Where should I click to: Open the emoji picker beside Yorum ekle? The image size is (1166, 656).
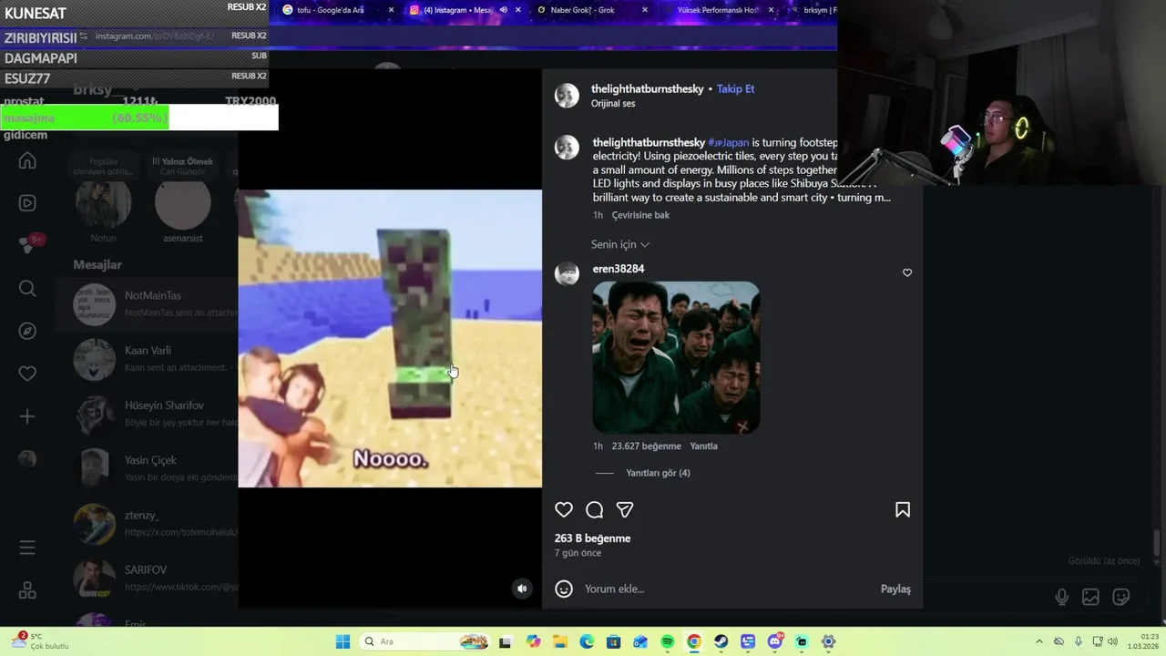point(564,589)
